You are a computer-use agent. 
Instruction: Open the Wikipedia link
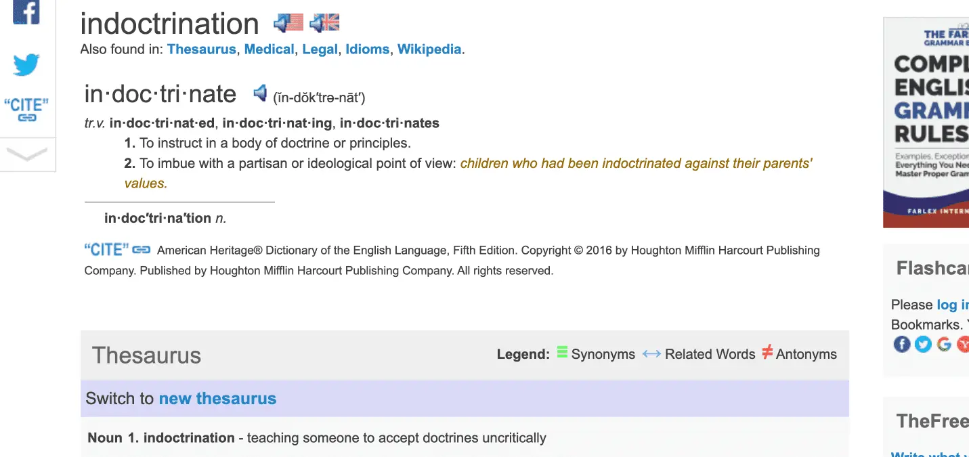point(429,49)
